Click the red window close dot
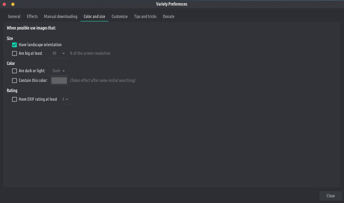 (x=4, y=4)
